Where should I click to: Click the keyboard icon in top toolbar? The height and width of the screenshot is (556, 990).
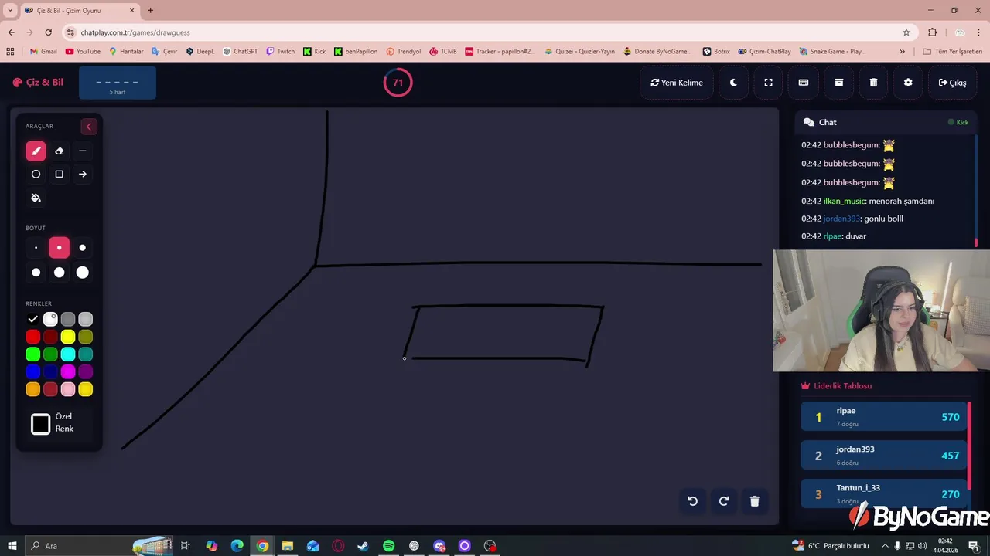pyautogui.click(x=804, y=83)
